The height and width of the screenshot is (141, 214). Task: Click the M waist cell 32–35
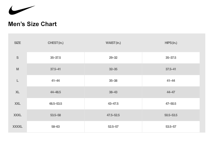point(113,69)
